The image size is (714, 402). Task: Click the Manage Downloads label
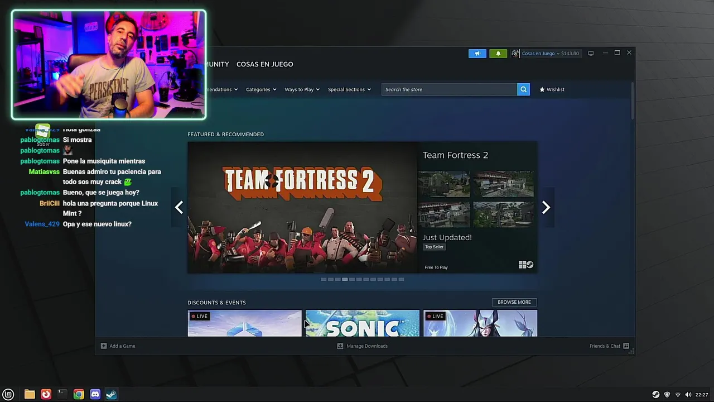click(x=367, y=346)
